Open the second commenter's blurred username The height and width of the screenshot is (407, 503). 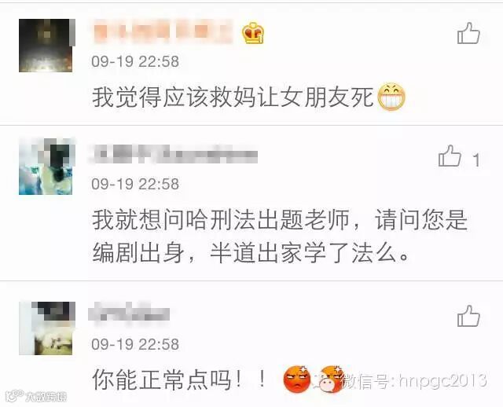click(173, 154)
